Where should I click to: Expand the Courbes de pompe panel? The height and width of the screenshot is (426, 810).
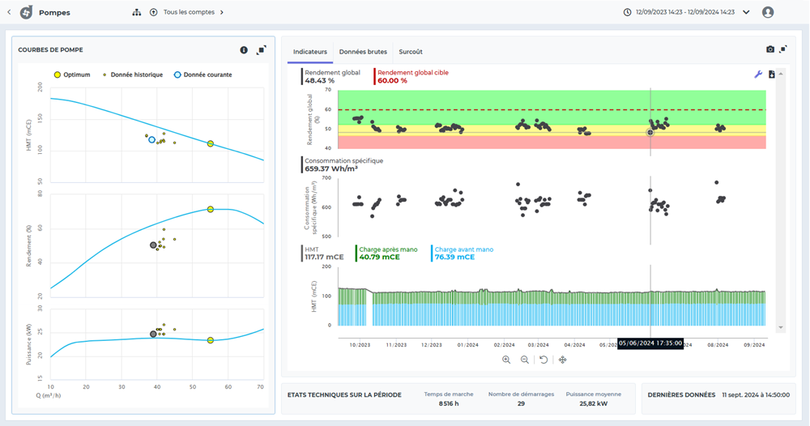click(261, 50)
